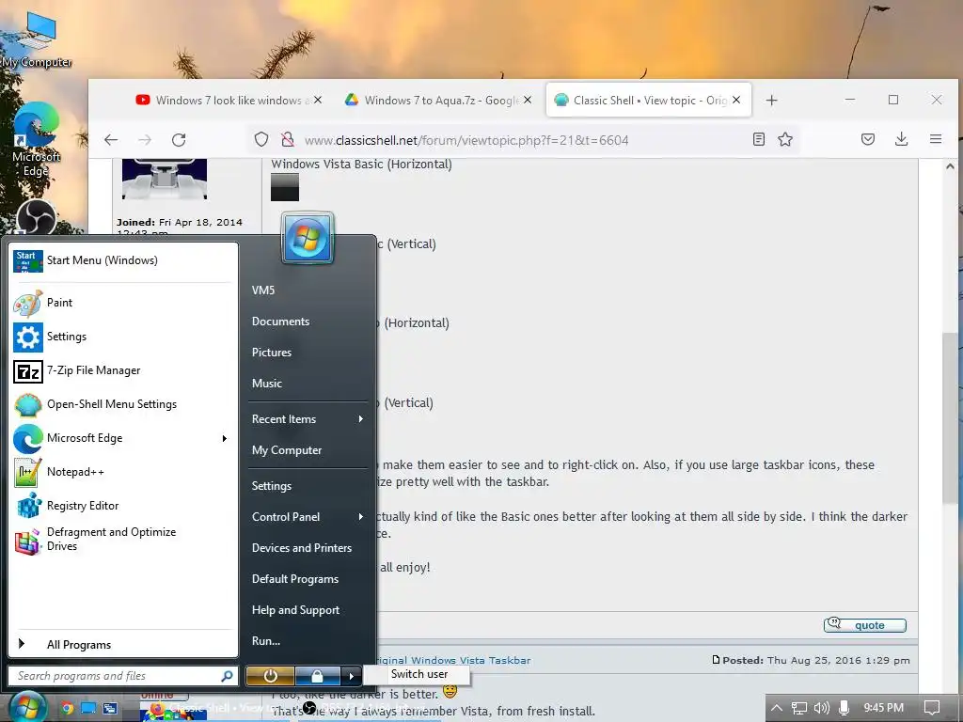Viewport: 963px width, 722px height.
Task: Open a new Firefox tab
Action: tap(772, 100)
